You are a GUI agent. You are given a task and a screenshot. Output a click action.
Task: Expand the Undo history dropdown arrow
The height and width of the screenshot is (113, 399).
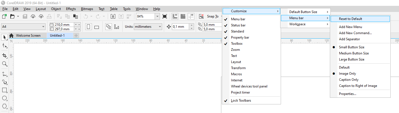pyautogui.click(x=91, y=16)
